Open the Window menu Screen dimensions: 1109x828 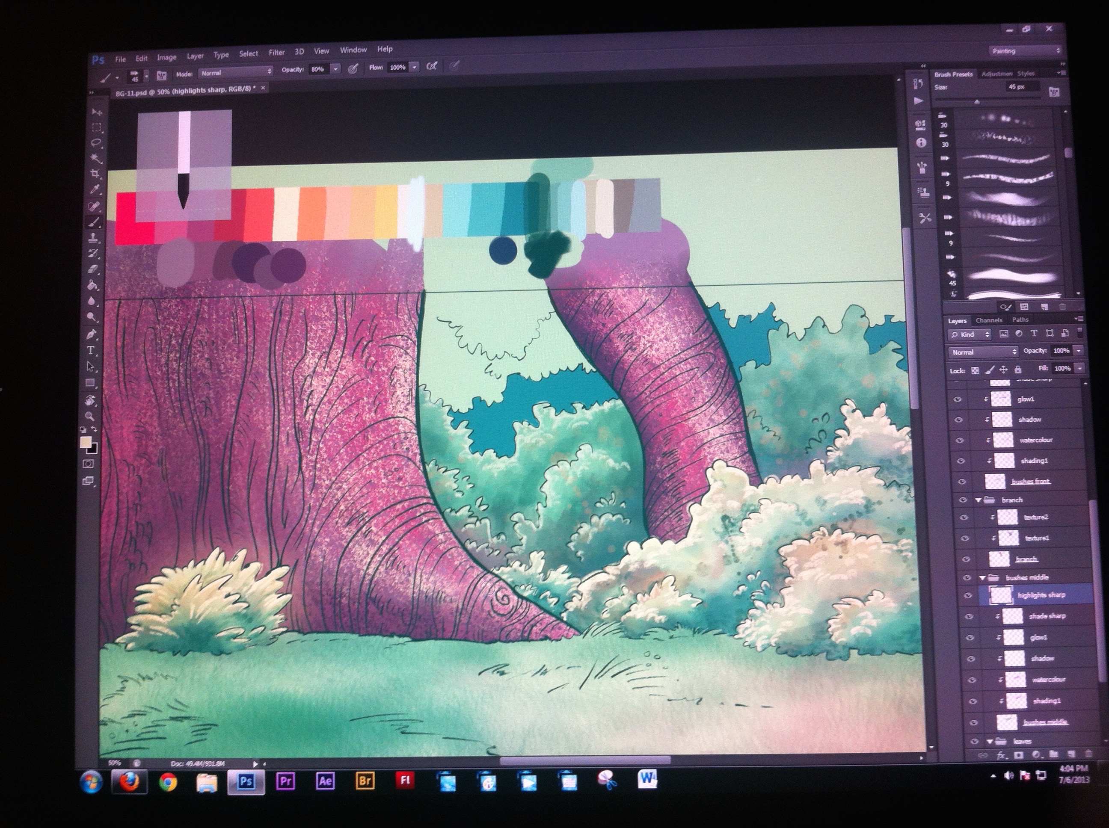coord(353,50)
